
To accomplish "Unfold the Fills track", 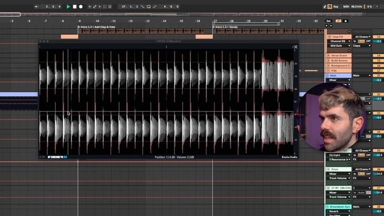I will [328, 71].
